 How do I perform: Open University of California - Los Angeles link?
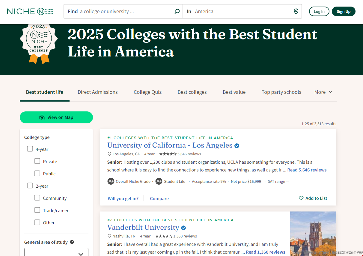pyautogui.click(x=170, y=145)
